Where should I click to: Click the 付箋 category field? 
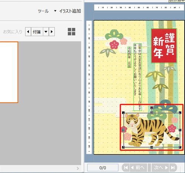click(x=37, y=32)
